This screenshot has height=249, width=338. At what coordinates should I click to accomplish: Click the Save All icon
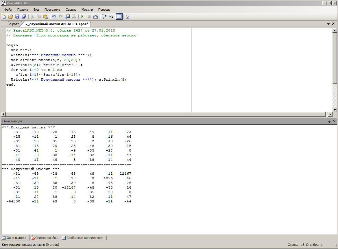24,17
